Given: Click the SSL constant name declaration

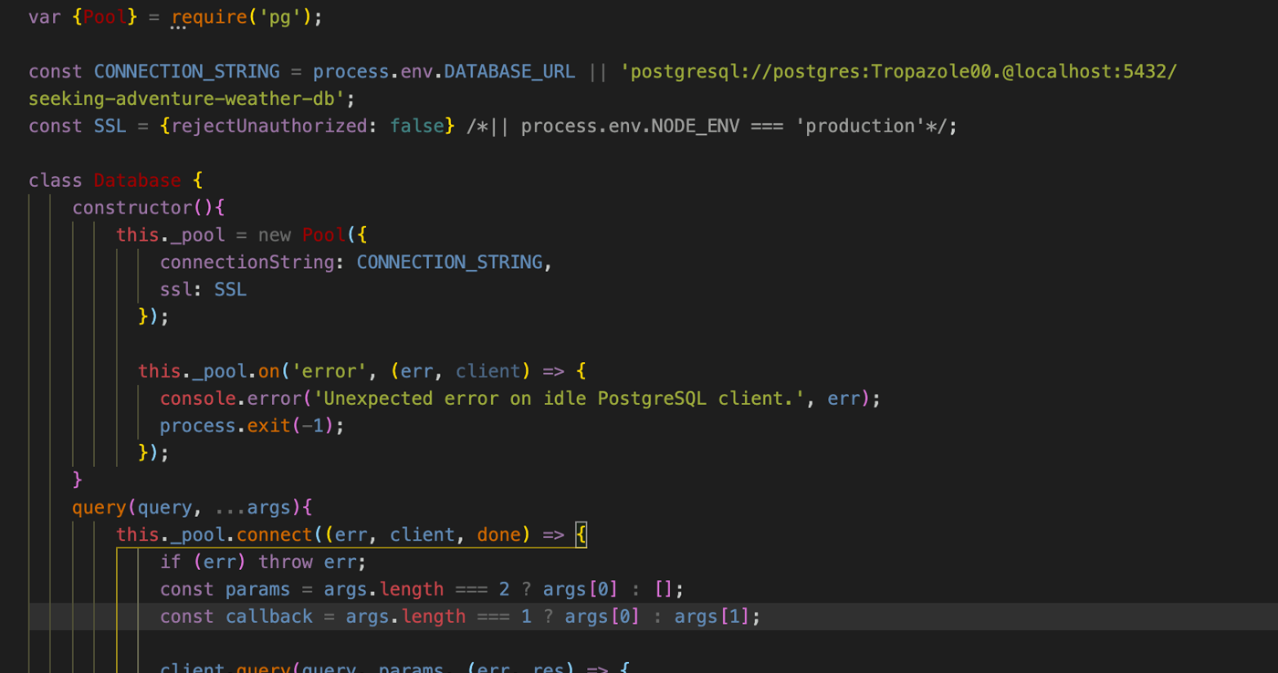Looking at the screenshot, I should click(x=110, y=126).
